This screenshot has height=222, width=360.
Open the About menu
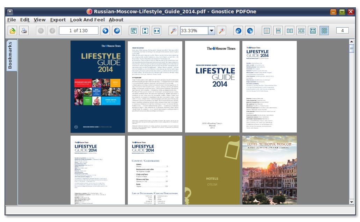pyautogui.click(x=116, y=20)
